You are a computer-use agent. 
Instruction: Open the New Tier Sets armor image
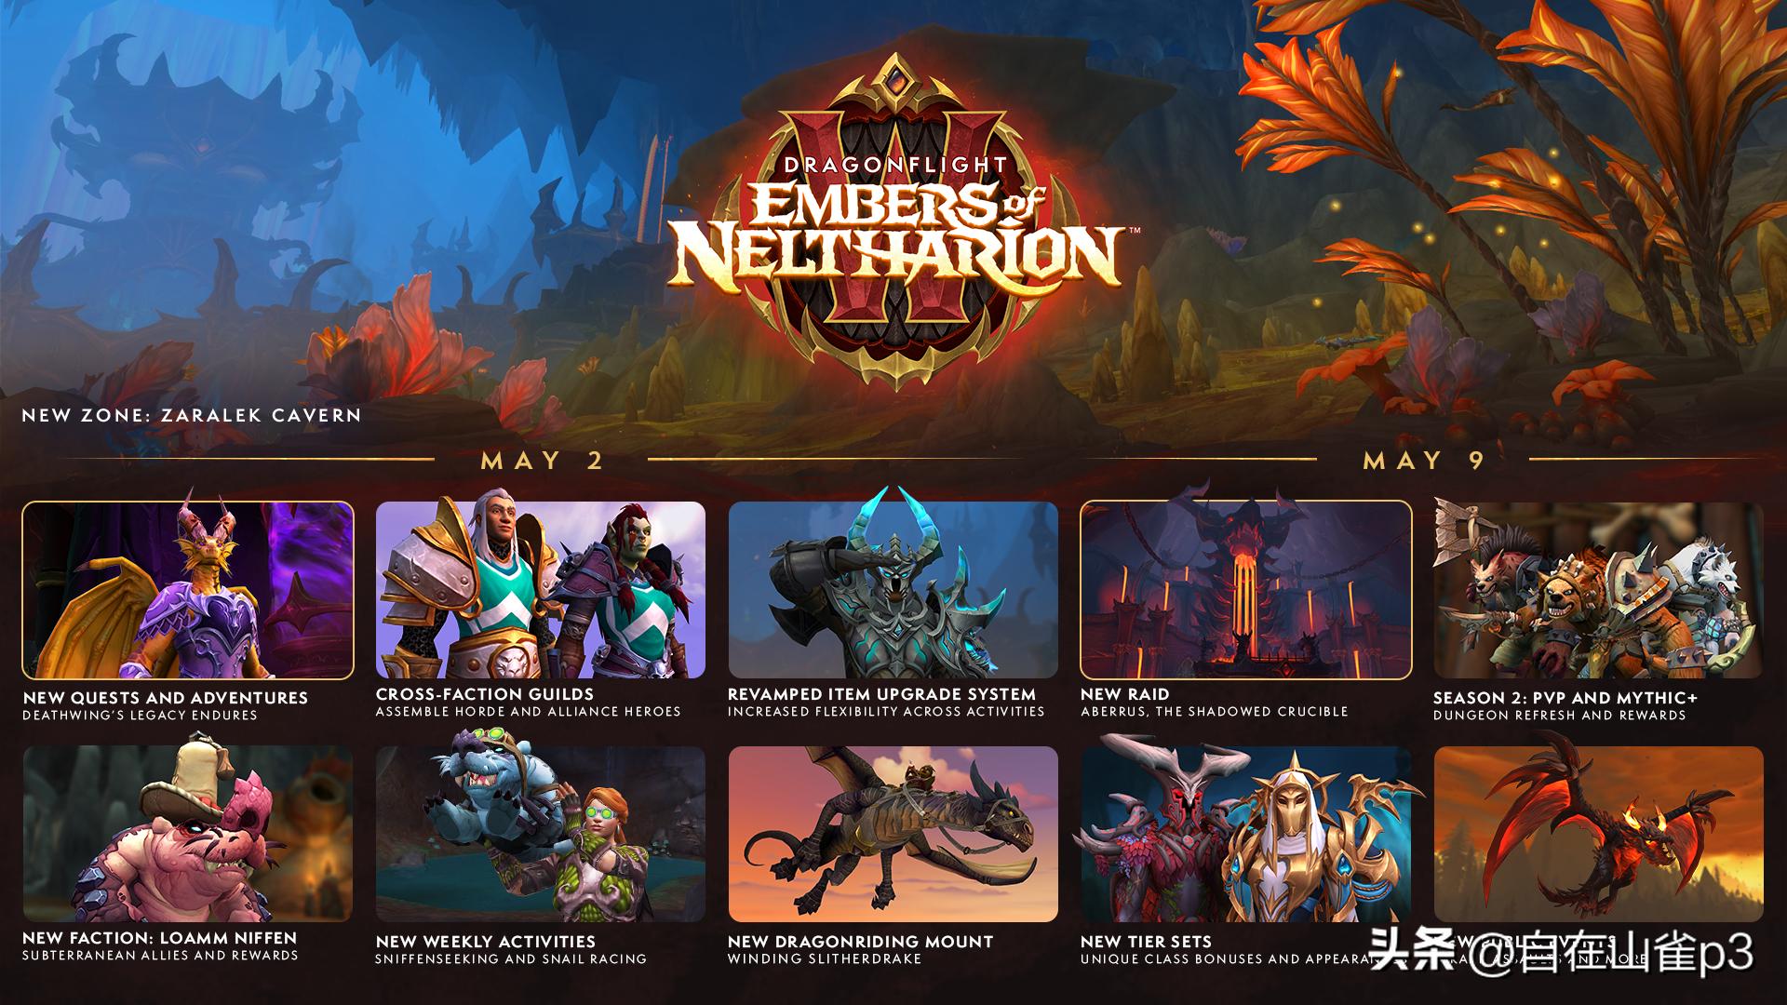tap(1246, 834)
